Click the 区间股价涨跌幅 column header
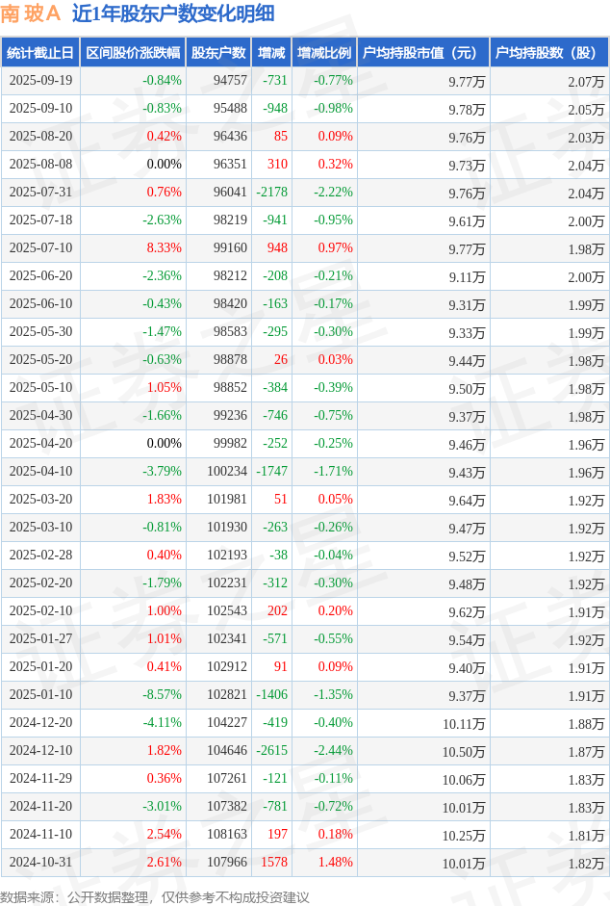 [x=132, y=53]
